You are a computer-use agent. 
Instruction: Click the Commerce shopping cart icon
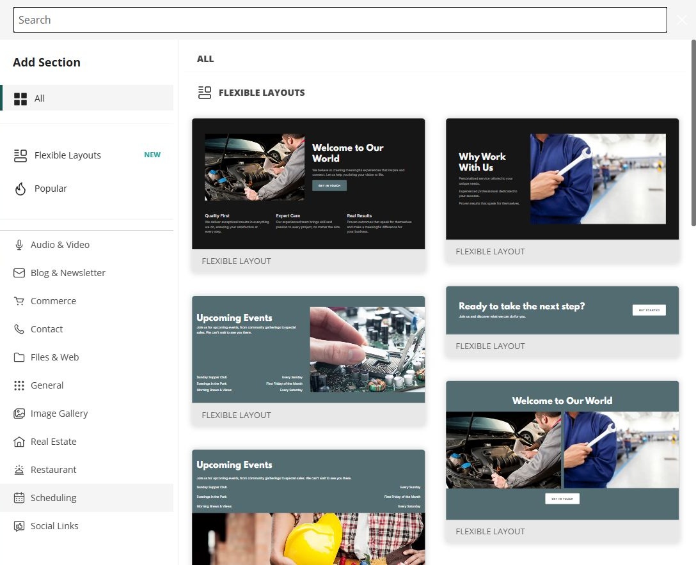click(x=19, y=301)
